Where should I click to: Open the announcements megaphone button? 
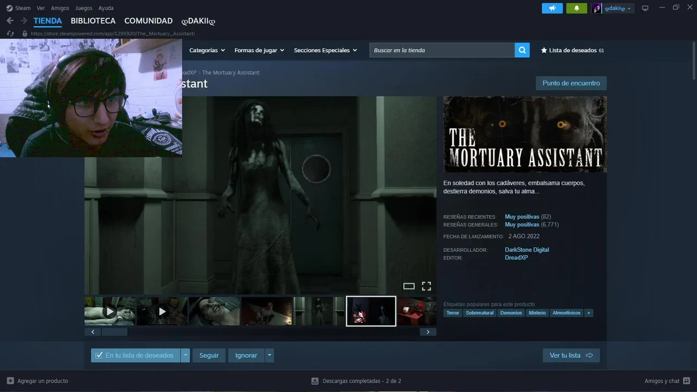[552, 8]
